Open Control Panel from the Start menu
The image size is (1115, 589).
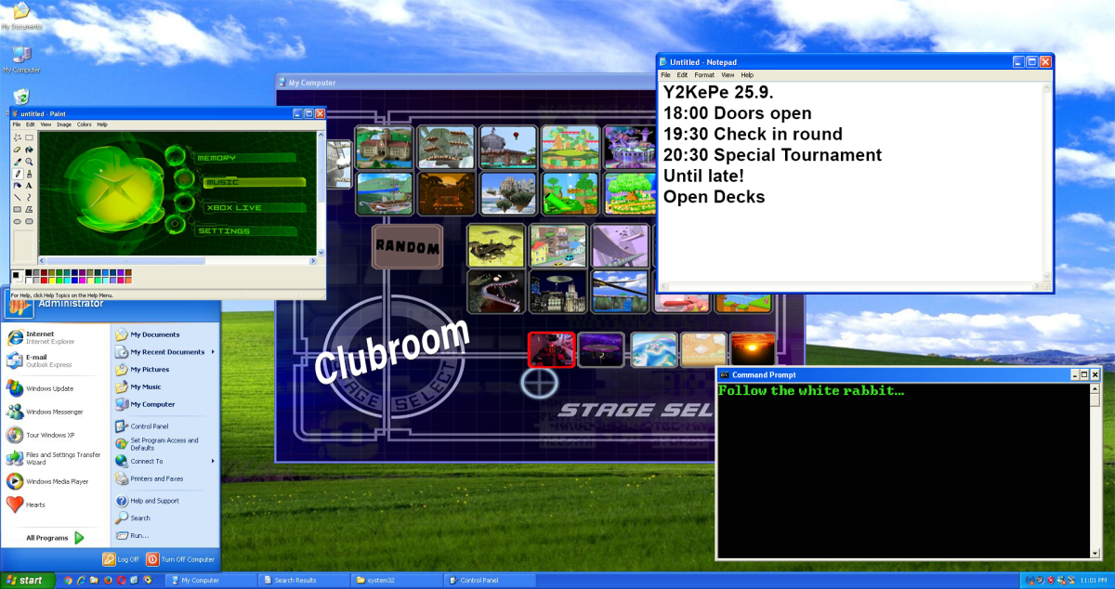click(149, 426)
